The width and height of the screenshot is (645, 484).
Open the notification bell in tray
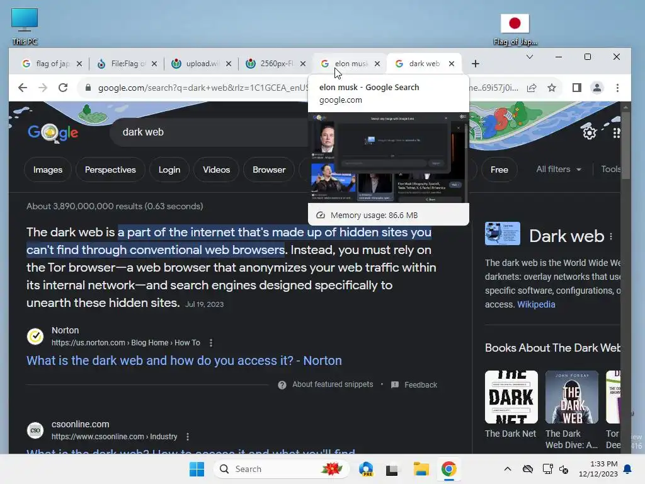coord(627,469)
